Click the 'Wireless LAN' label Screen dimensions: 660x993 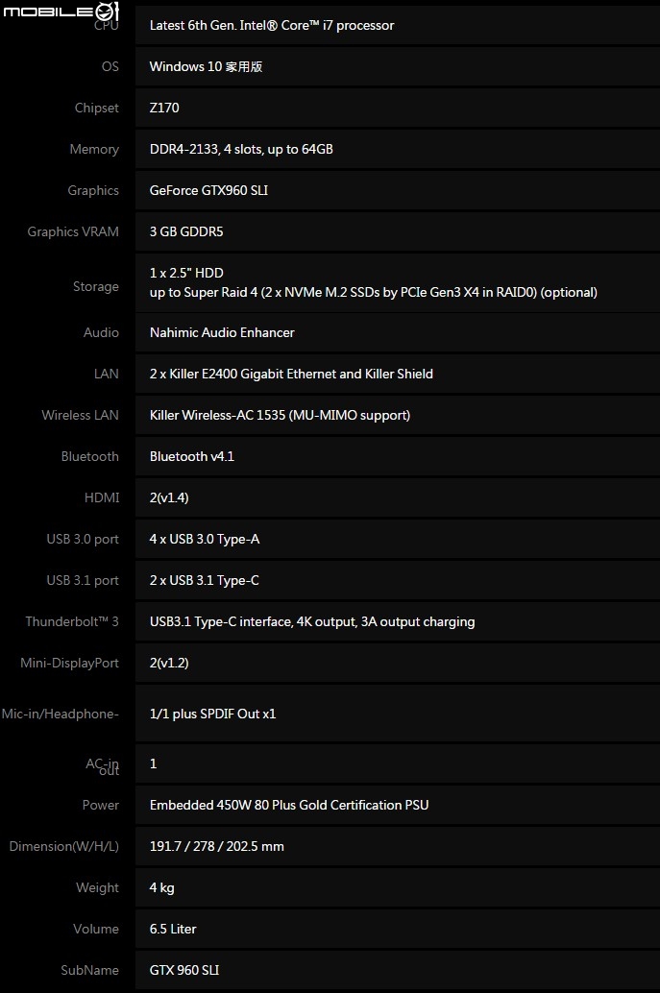80,416
